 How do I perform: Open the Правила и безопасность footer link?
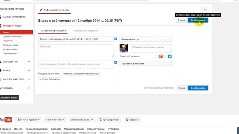tap(64, 133)
